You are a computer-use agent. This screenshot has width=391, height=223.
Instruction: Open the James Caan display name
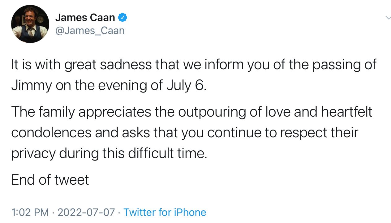pos(85,18)
